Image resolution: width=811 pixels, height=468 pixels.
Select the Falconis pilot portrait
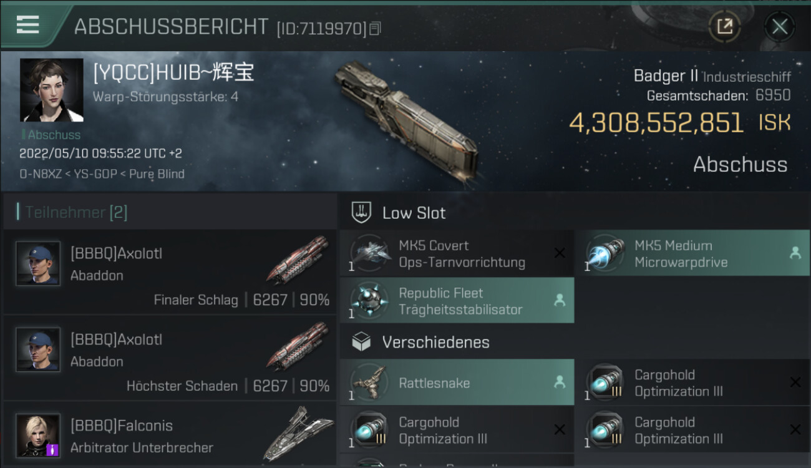(38, 435)
